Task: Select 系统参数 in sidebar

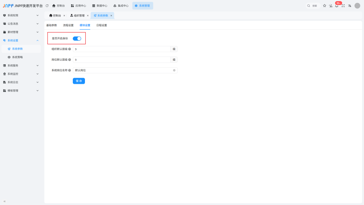Action: 21,49
